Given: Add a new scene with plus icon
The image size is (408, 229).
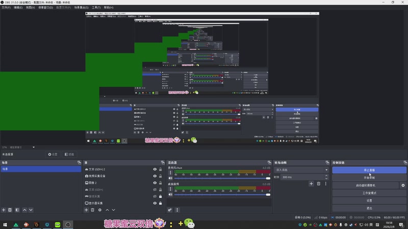Looking at the screenshot, I should point(4,210).
